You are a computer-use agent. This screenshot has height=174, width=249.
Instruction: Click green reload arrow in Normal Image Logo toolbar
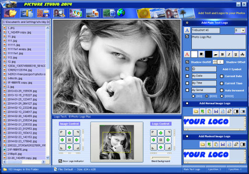coord(202,112)
